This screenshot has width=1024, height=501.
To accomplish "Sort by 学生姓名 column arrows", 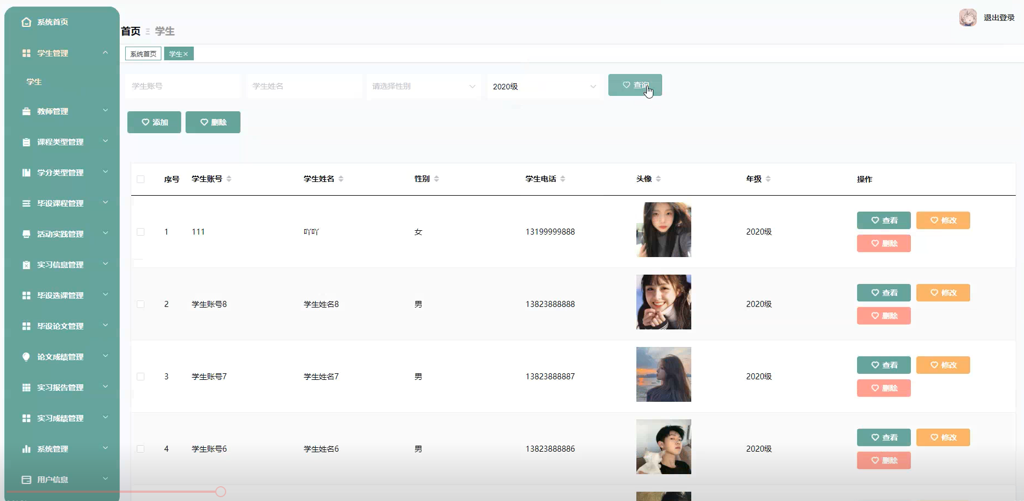I will [x=341, y=179].
